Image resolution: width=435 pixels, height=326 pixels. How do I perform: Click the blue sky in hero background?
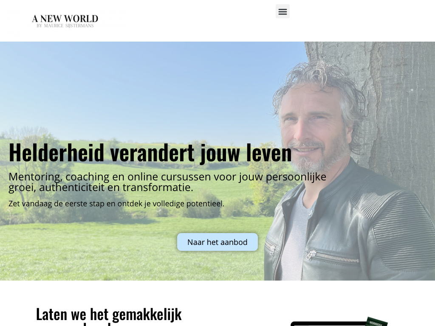click(x=139, y=83)
